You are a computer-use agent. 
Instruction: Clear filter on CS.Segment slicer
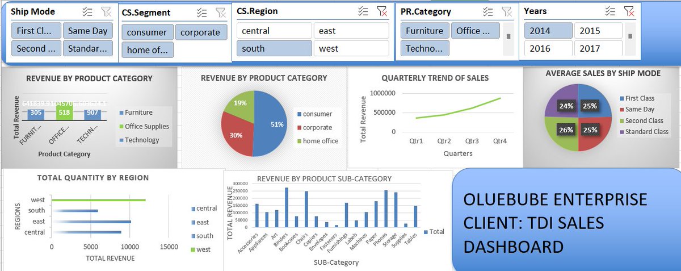[x=220, y=12]
